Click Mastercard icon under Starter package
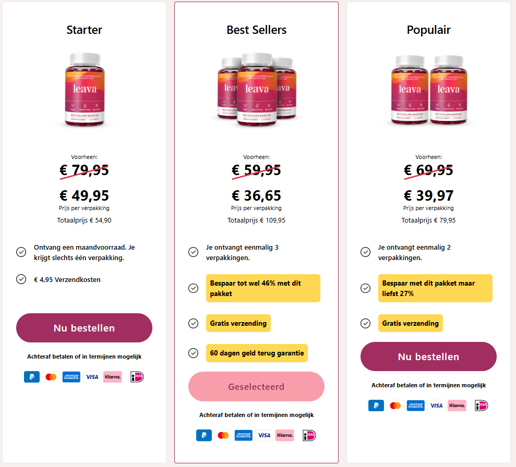 tap(51, 377)
